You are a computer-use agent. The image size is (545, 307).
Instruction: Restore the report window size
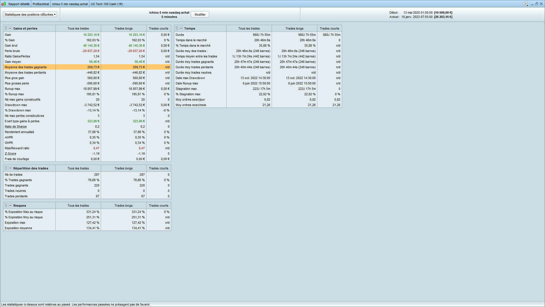click(x=537, y=4)
